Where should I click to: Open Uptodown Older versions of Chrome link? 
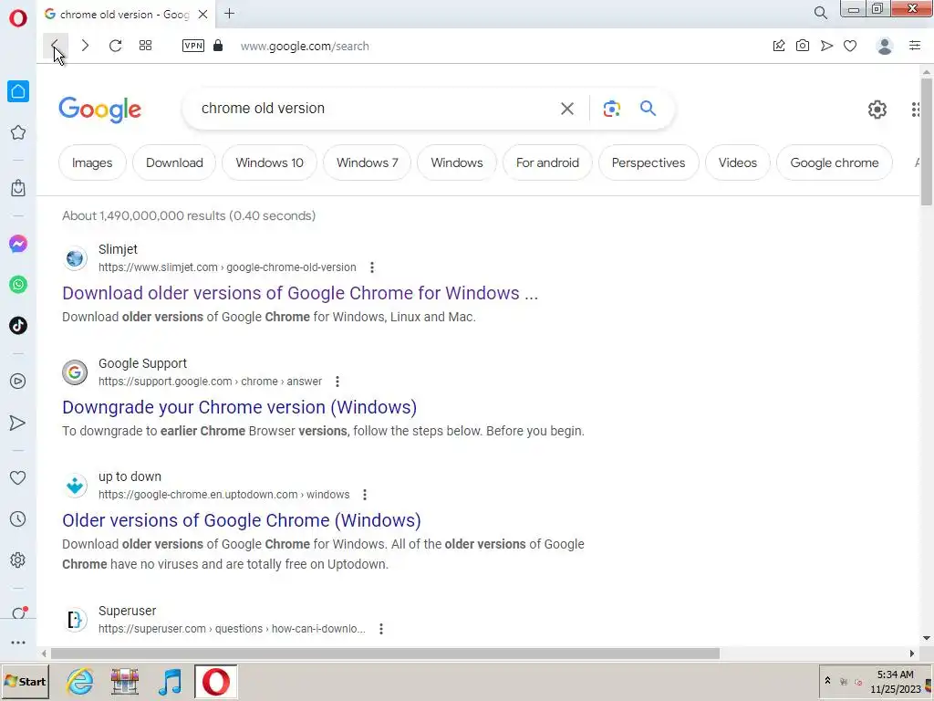241,520
